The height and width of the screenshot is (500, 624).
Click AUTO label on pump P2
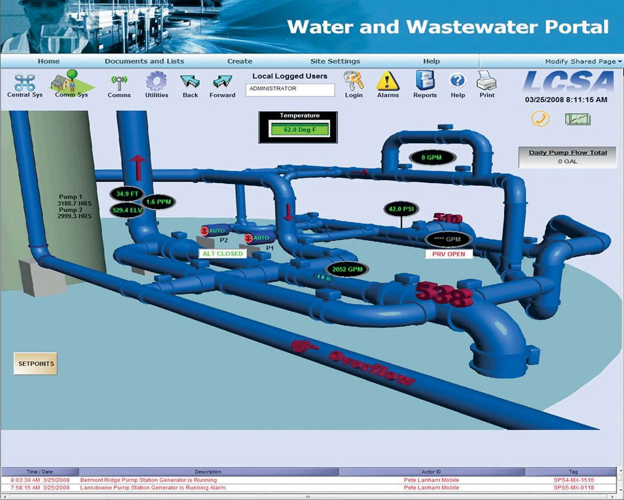[x=217, y=230]
